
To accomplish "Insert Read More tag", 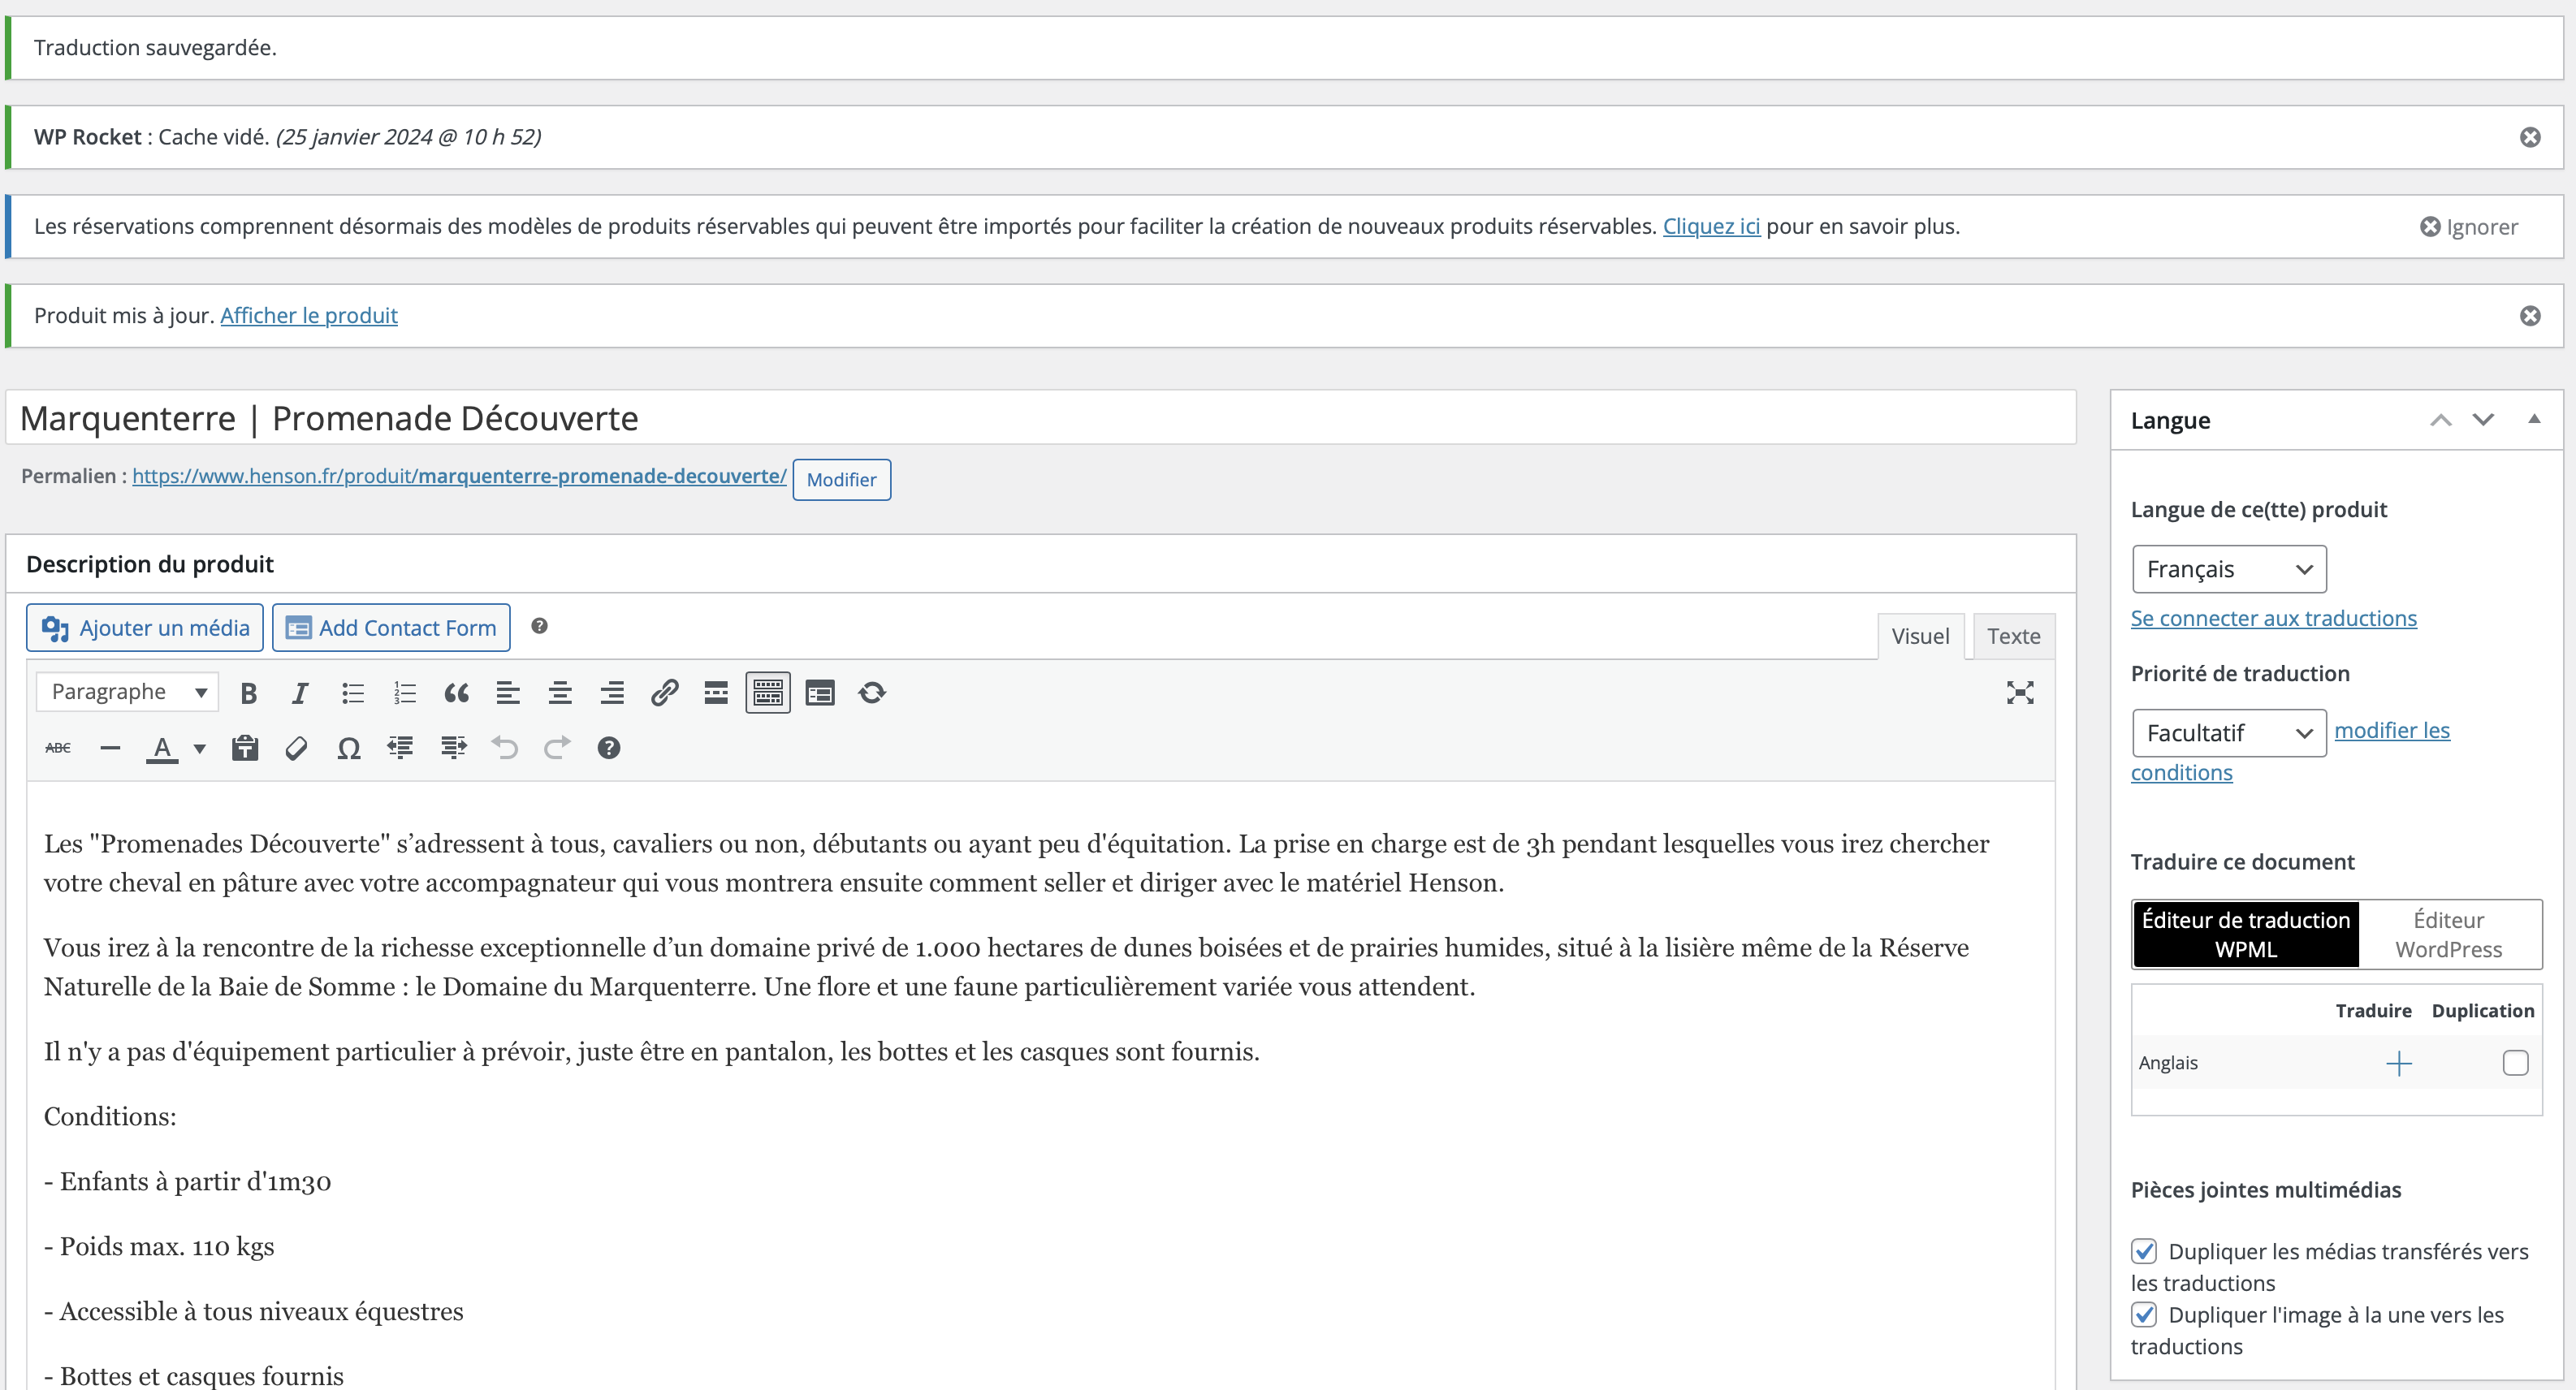I will coord(716,693).
